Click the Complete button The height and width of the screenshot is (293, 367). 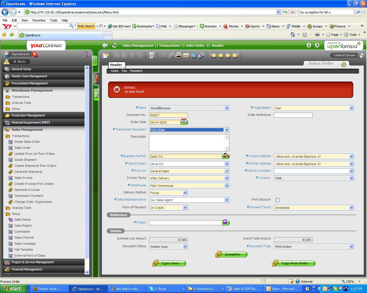click(232, 254)
